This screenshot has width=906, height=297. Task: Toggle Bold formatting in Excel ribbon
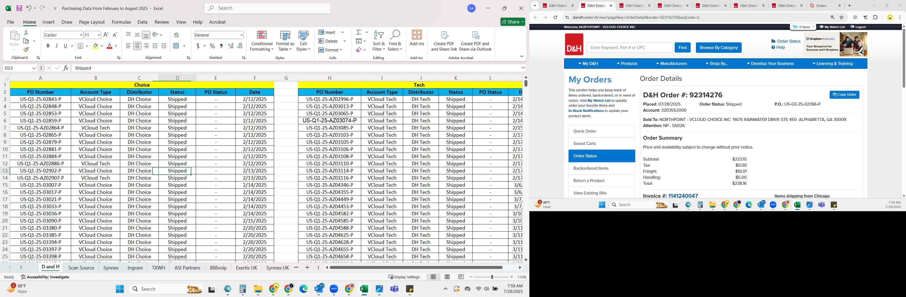48,46
